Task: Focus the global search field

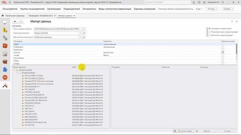Action: (167, 2)
